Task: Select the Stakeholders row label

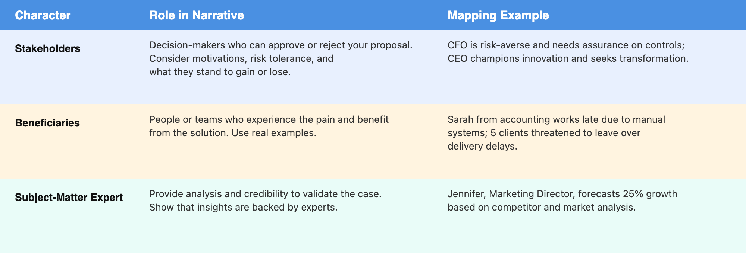Action: point(47,49)
